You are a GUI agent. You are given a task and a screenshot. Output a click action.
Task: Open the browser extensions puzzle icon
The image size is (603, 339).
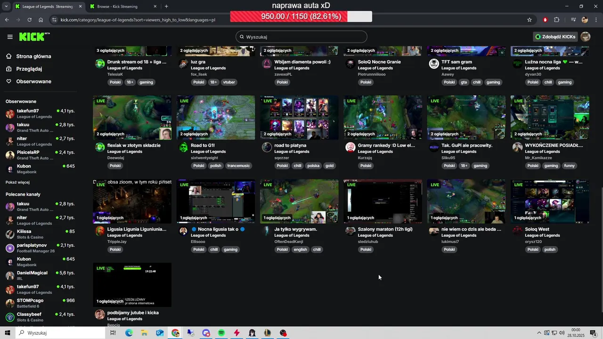click(557, 20)
